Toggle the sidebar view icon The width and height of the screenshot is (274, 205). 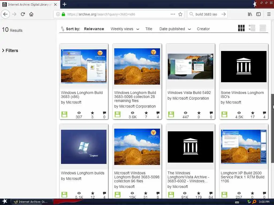(258, 14)
